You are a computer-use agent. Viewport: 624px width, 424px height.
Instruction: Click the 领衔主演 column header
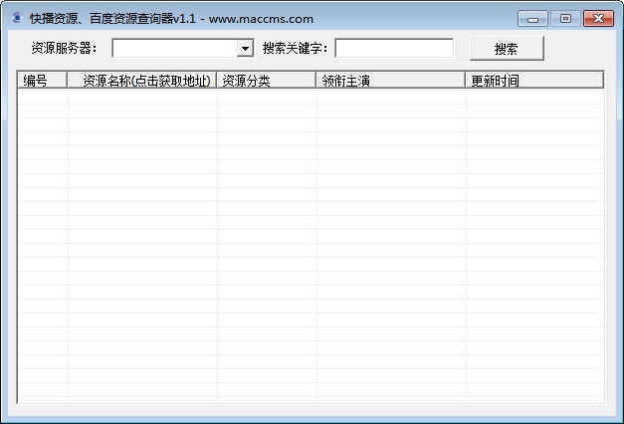(x=391, y=81)
